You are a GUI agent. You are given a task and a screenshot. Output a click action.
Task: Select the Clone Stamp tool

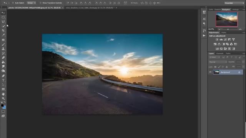pyautogui.click(x=3, y=49)
